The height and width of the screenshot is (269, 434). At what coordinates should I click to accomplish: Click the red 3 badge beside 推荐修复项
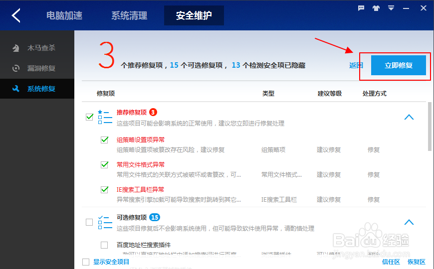[153, 112]
